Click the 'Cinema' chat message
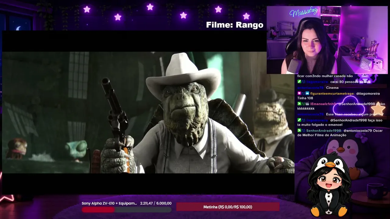Viewport: 390px width, 219px height. [332, 88]
